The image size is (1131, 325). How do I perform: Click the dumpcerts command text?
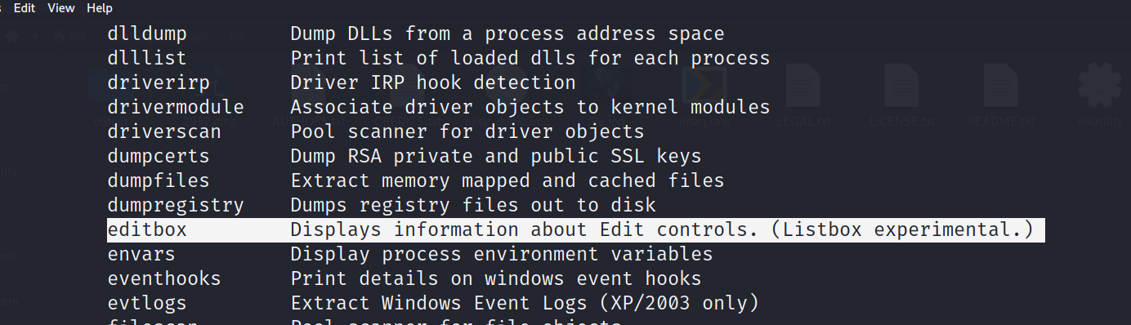[159, 157]
